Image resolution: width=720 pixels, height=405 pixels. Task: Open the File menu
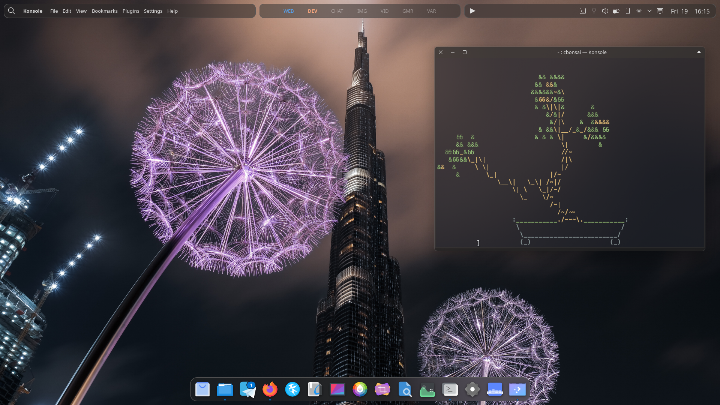[x=54, y=11]
